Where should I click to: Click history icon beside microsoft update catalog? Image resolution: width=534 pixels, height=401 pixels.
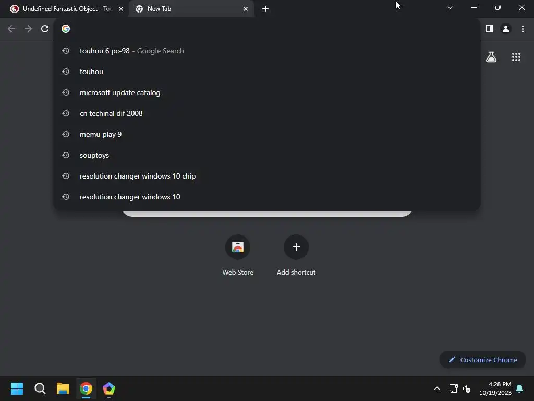coord(66,92)
